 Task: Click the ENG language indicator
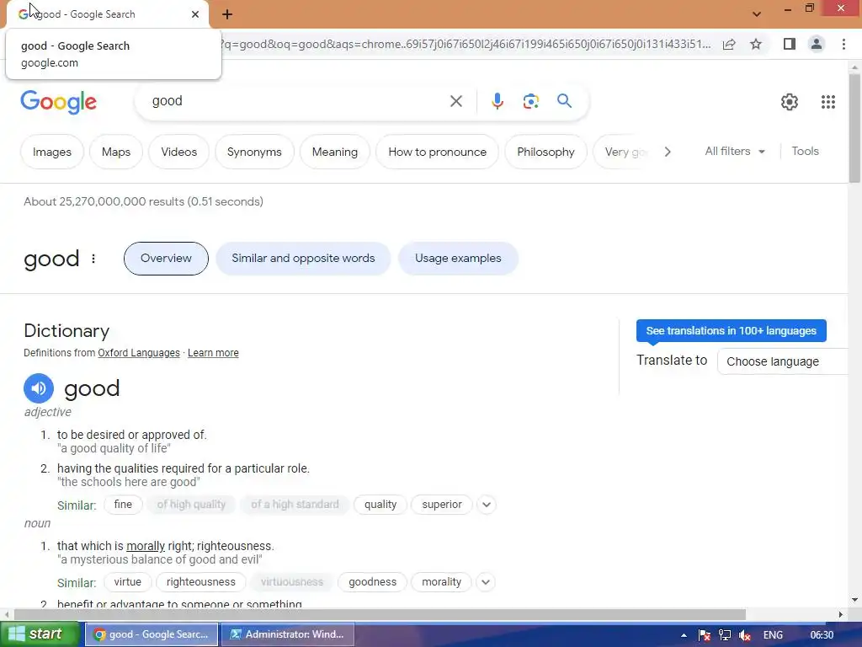[x=773, y=635]
